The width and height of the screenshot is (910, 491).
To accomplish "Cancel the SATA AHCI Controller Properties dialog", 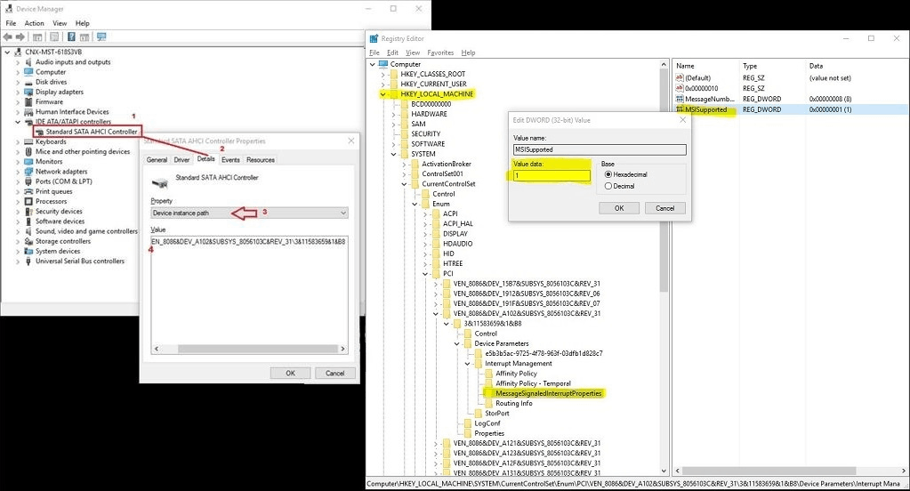I will point(335,374).
